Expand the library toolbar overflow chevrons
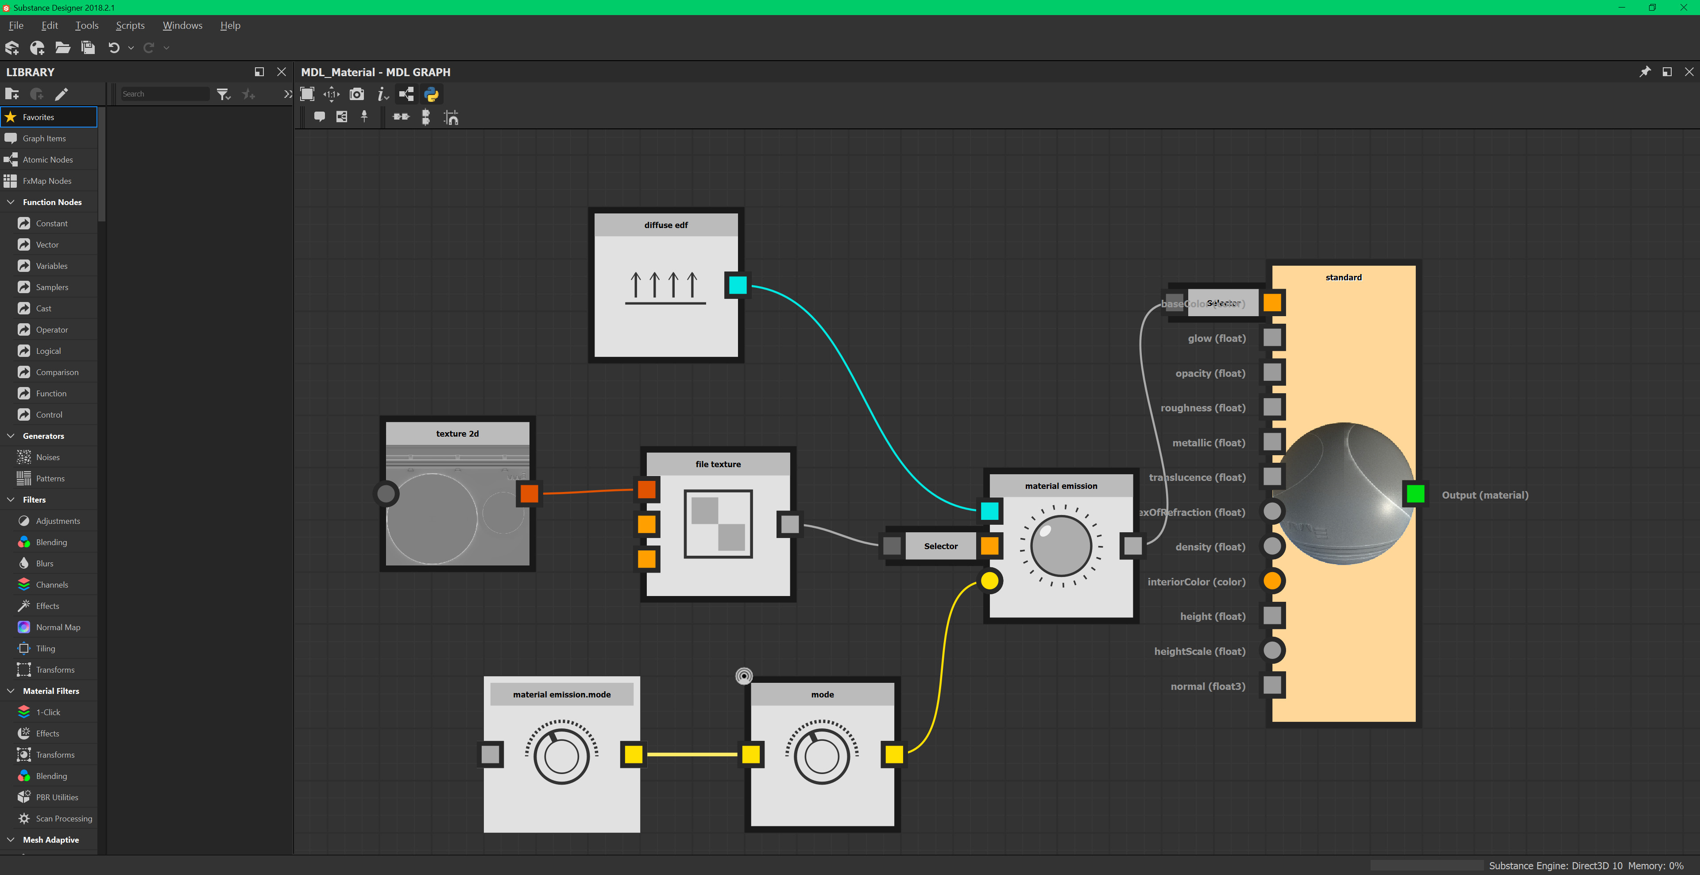 click(x=288, y=94)
